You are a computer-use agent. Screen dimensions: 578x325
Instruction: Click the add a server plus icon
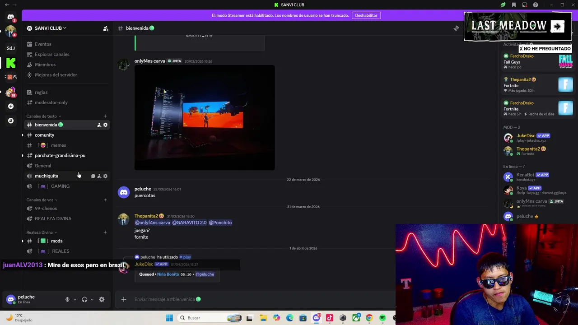(x=10, y=106)
